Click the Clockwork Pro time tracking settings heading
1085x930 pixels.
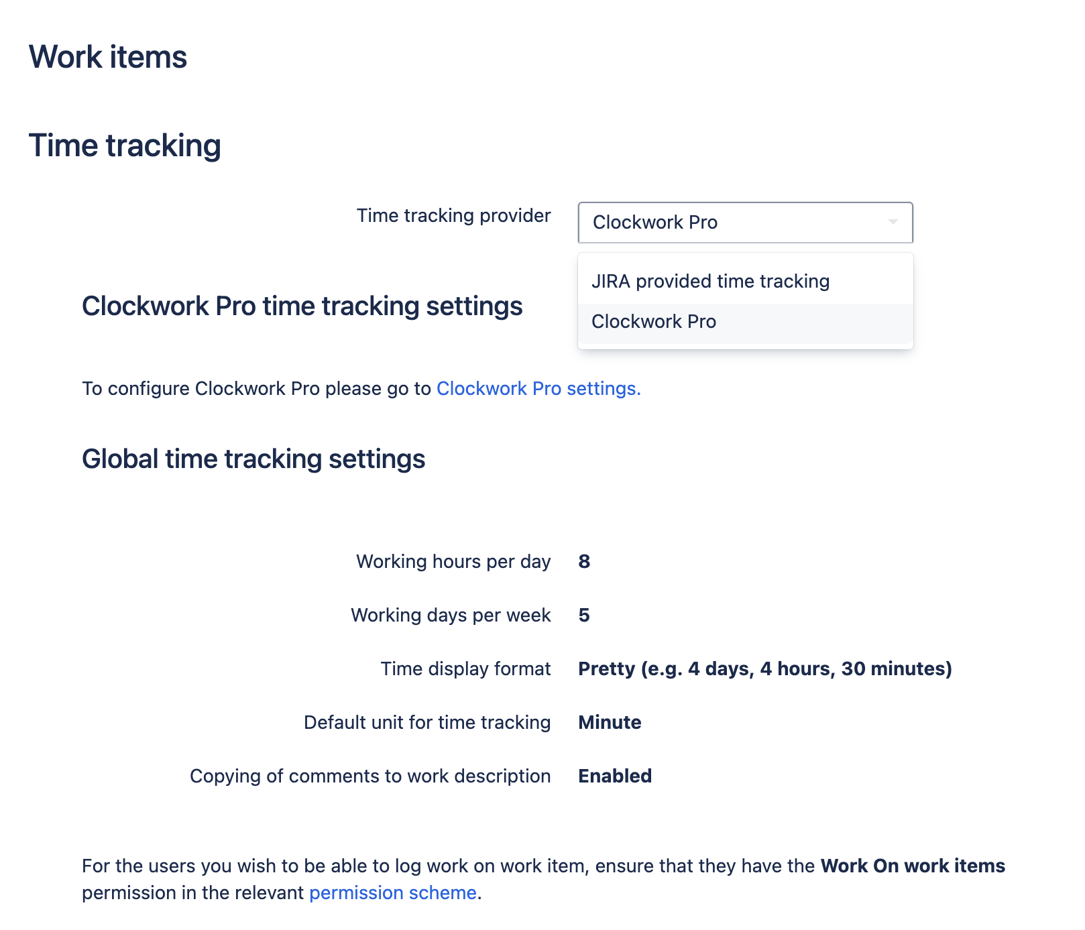tap(302, 306)
